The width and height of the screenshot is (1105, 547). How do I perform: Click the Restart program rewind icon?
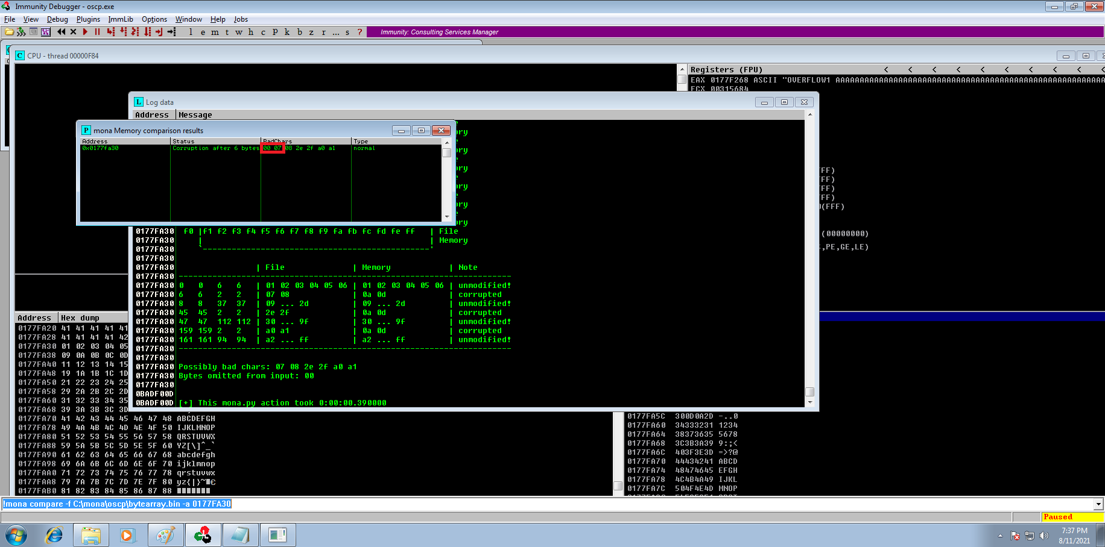coord(61,32)
